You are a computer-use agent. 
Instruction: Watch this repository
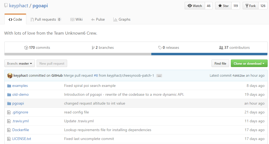tap(195, 6)
